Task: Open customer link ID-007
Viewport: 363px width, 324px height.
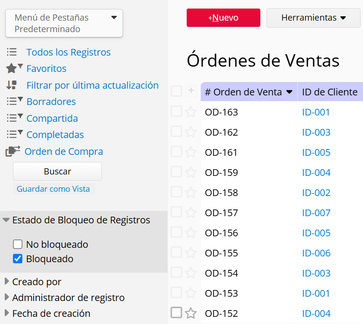Action: tap(316, 213)
